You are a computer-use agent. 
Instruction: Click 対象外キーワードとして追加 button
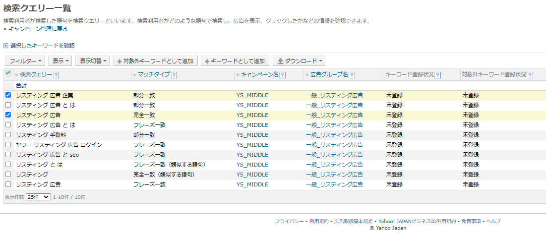[x=155, y=61]
